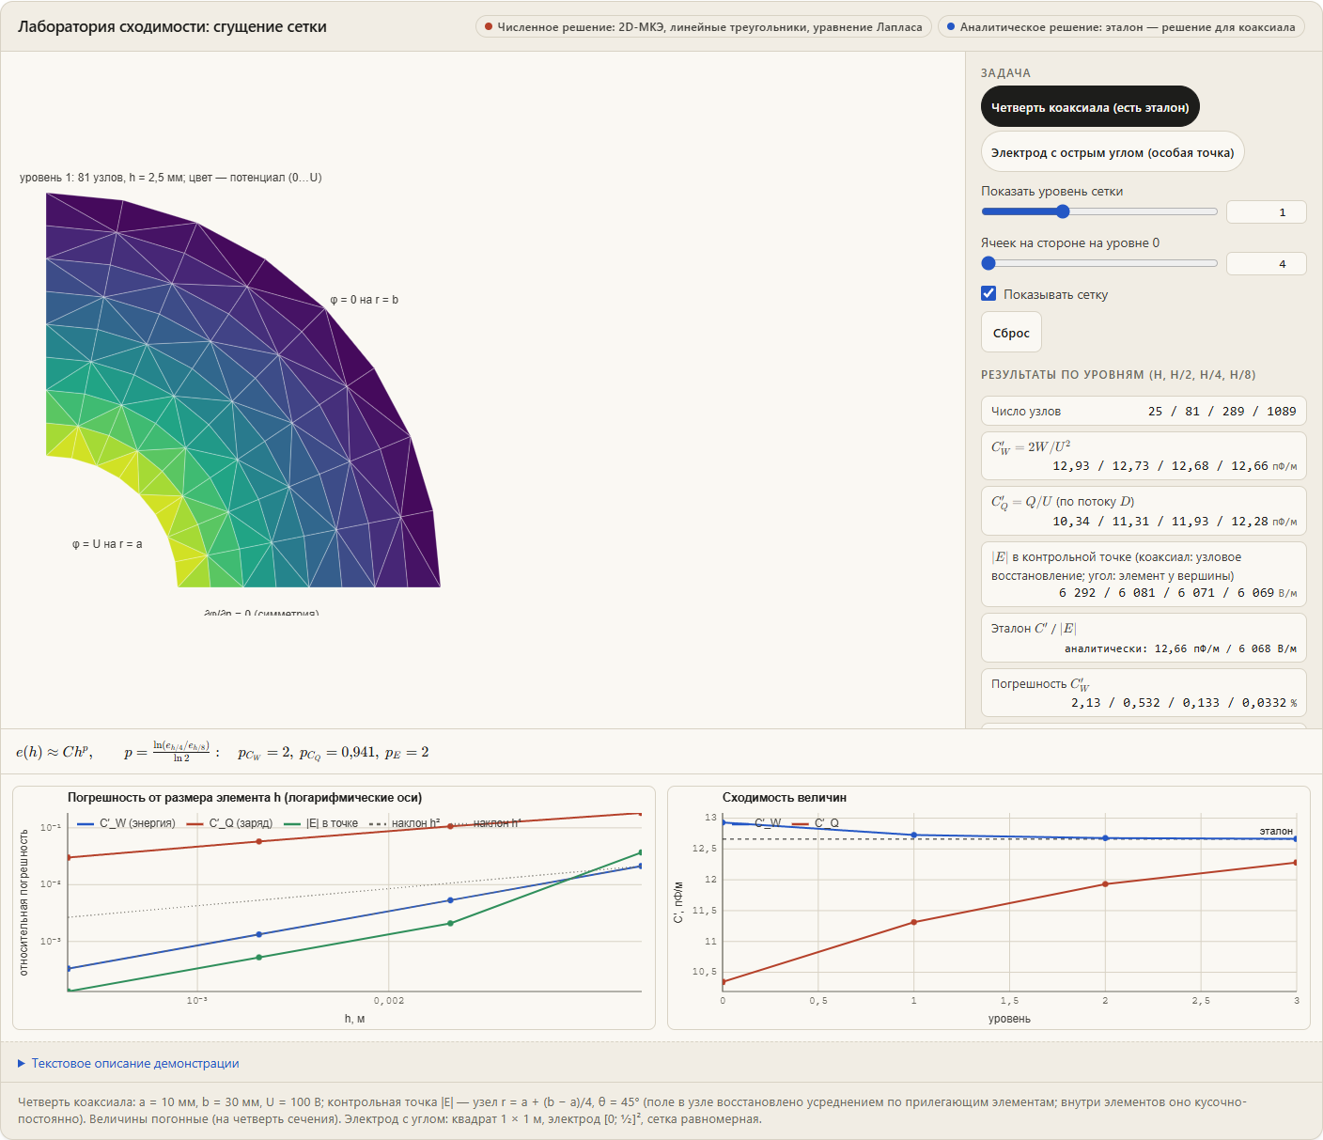Click the «Сброс» reset button
Viewport: 1323px width, 1140px height.
click(1011, 333)
